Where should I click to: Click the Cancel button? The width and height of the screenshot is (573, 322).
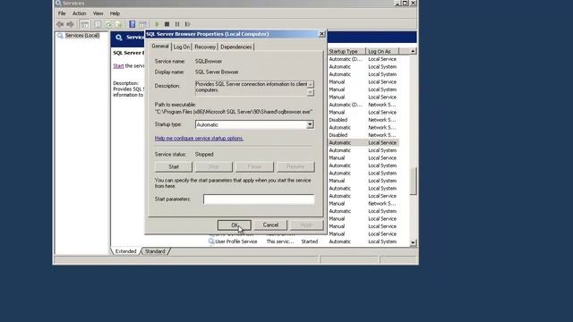click(x=270, y=225)
